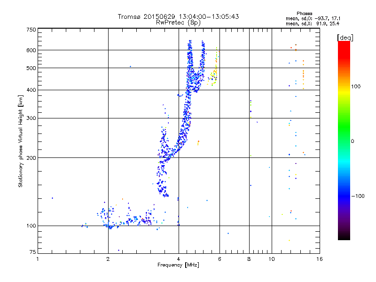Click the 'Frequency [MHz]' axis label
Image resolution: width=376 pixels, height=282 pixels.
tap(178, 265)
